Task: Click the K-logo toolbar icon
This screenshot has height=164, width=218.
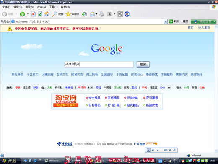Action: click(120, 14)
